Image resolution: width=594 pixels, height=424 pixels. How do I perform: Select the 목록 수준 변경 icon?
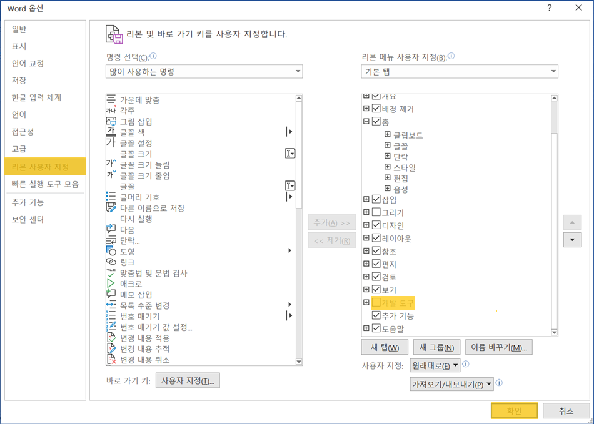coord(111,305)
